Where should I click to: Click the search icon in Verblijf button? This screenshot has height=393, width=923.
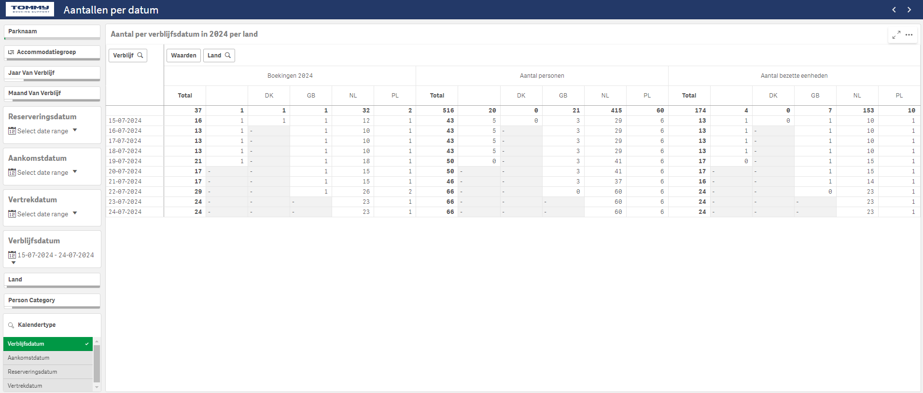140,55
